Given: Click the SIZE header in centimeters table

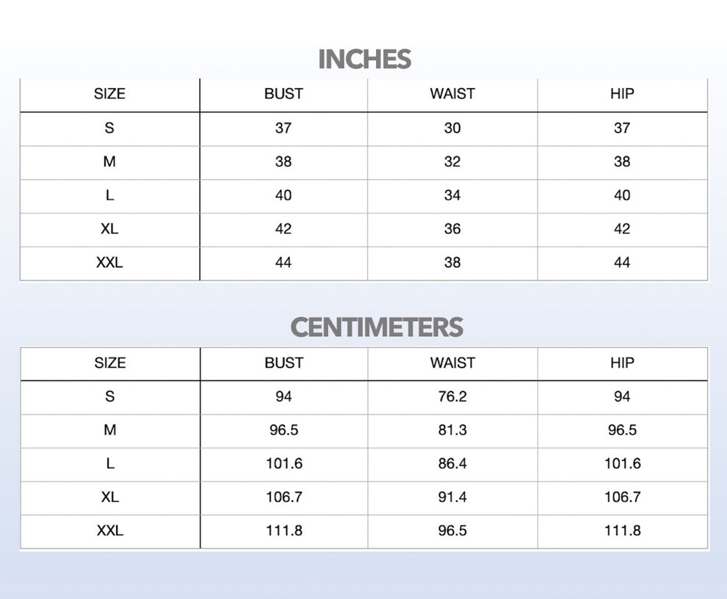Looking at the screenshot, I should click(x=110, y=363).
